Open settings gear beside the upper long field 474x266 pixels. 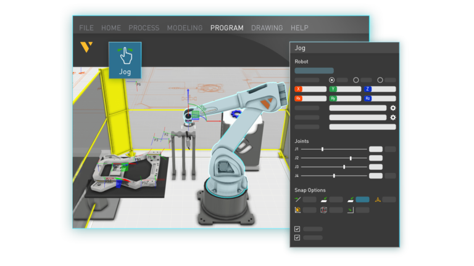(x=393, y=108)
